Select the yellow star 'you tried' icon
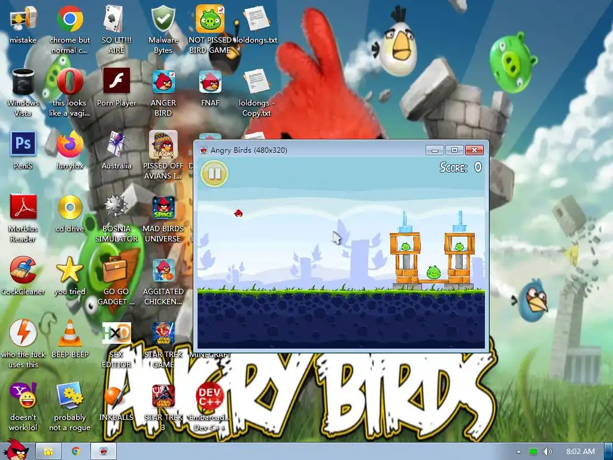 coord(69,270)
